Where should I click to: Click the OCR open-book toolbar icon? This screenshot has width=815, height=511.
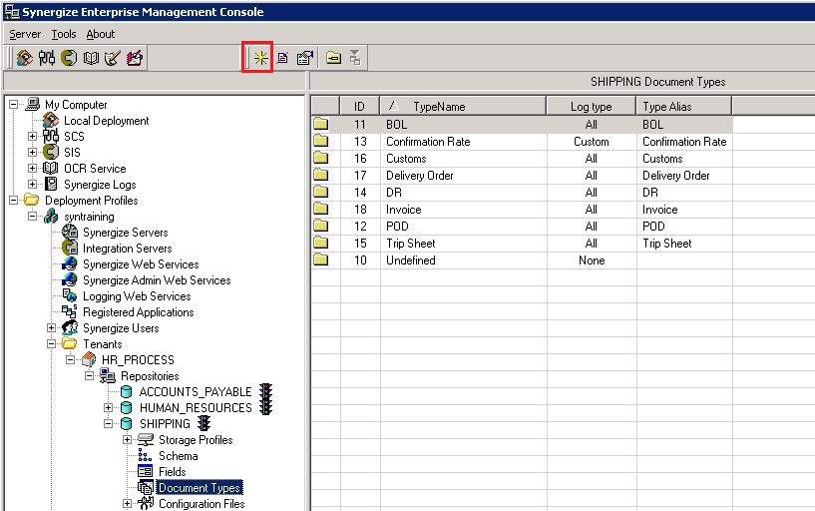[91, 58]
